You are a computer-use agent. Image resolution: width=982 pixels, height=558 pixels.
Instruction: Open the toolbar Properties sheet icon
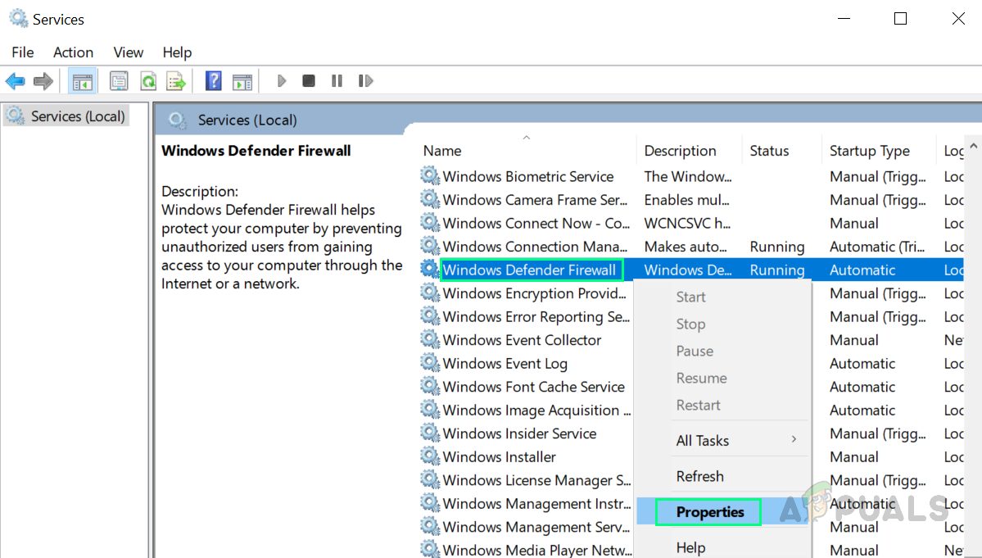[119, 81]
